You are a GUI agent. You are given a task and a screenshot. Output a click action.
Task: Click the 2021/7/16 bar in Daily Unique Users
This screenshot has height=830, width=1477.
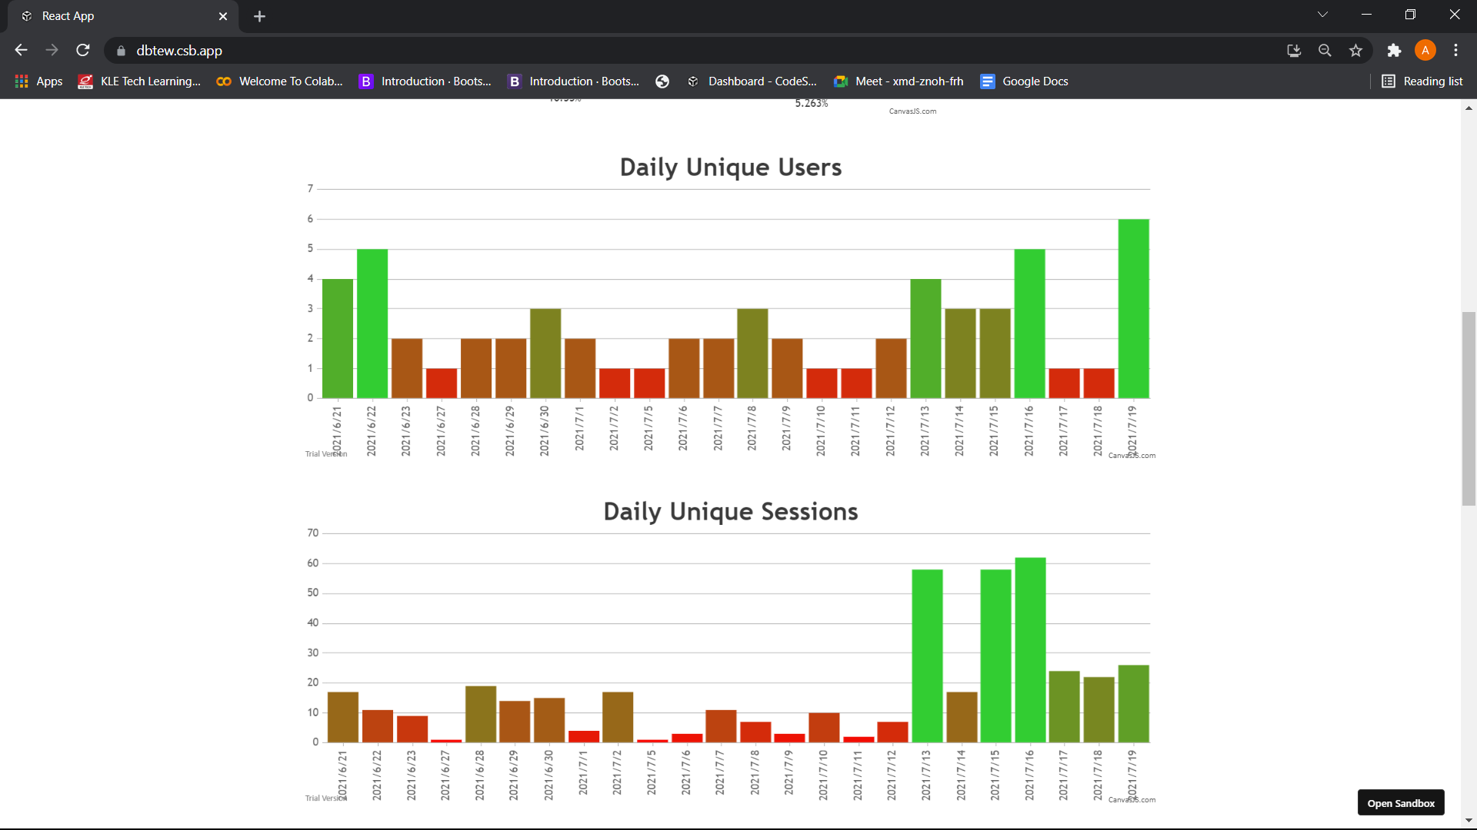[x=1029, y=324]
